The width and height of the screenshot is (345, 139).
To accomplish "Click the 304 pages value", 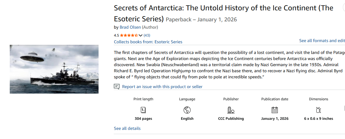I will point(143,119).
